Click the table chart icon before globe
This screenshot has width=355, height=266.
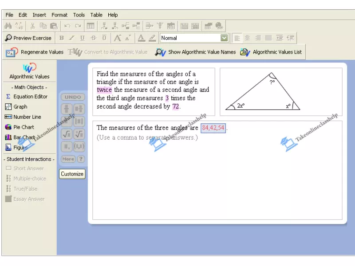pos(208,26)
